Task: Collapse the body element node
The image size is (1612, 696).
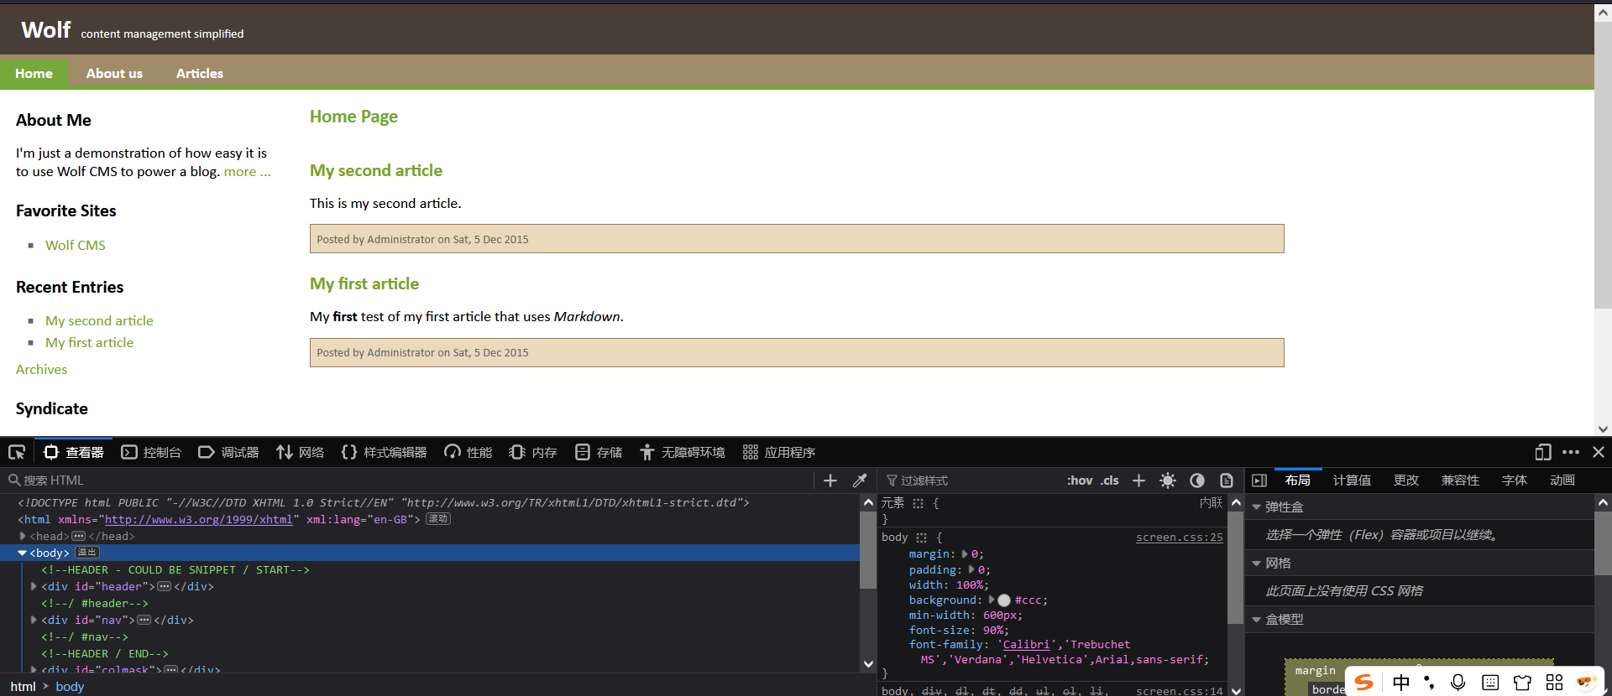Action: [x=23, y=553]
